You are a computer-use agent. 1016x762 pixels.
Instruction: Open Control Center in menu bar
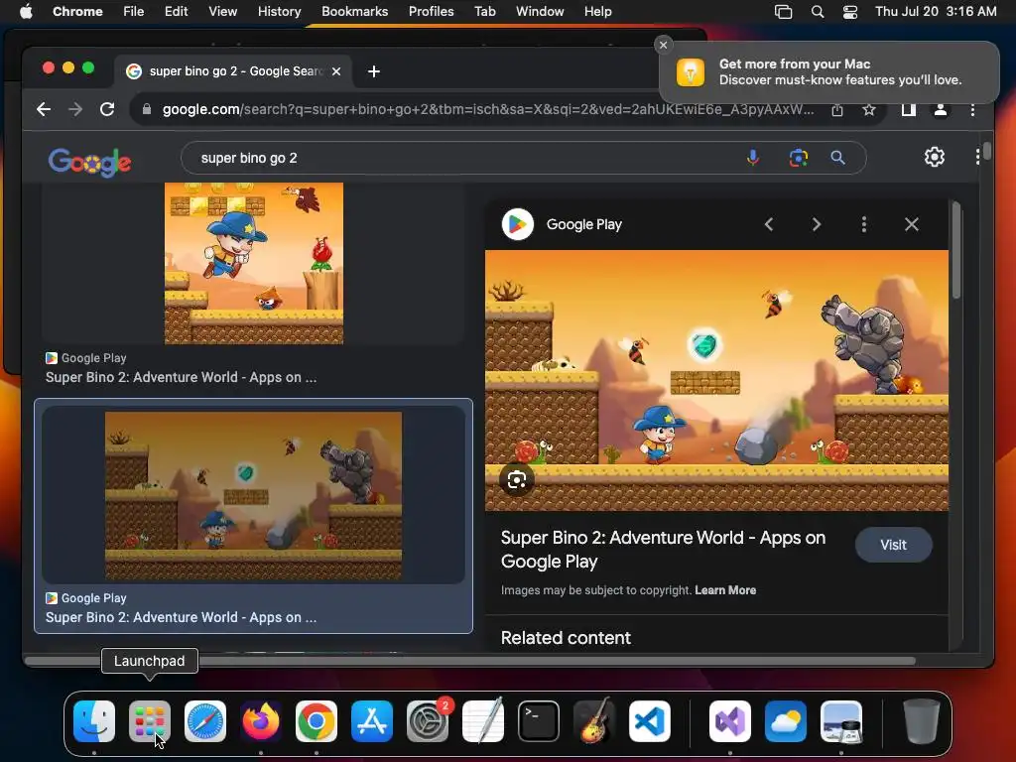pyautogui.click(x=850, y=12)
